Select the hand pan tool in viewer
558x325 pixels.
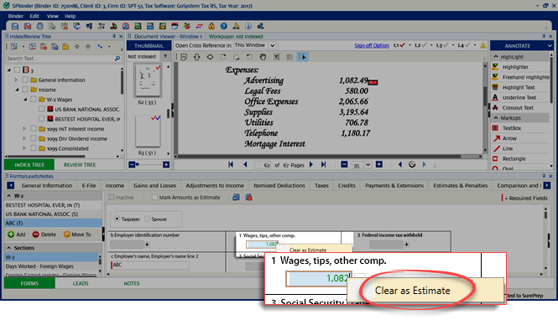[263, 57]
